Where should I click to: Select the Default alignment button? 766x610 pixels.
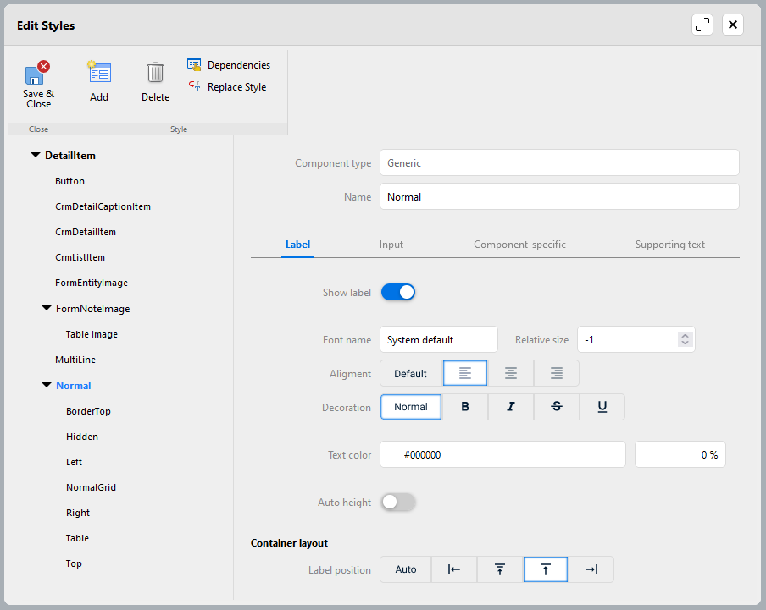(411, 373)
